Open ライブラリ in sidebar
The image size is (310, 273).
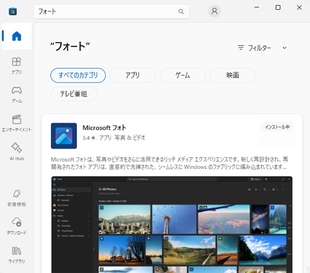pos(17,255)
